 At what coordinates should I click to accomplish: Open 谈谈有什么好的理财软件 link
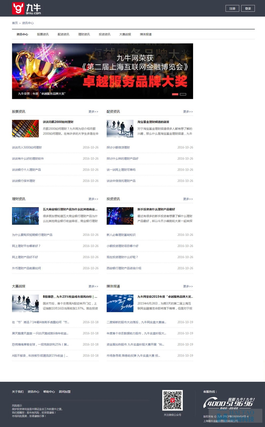pos(28,159)
